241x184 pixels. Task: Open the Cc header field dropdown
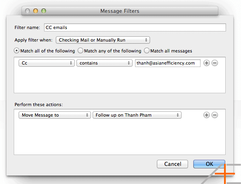click(x=47, y=63)
